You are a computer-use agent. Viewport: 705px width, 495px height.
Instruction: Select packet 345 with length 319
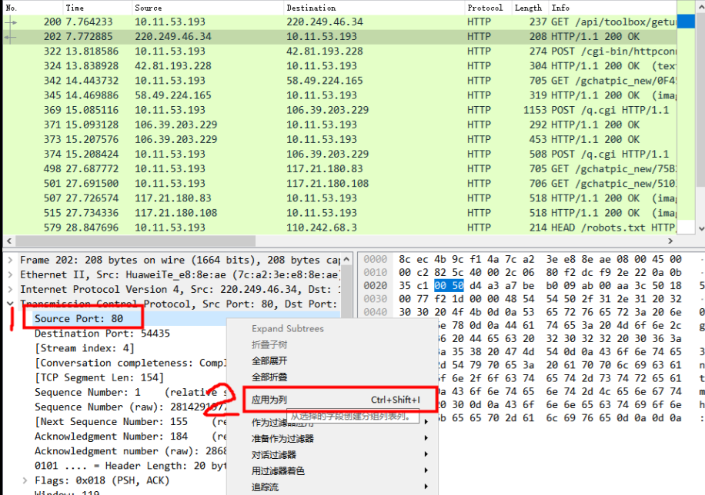pyautogui.click(x=339, y=95)
